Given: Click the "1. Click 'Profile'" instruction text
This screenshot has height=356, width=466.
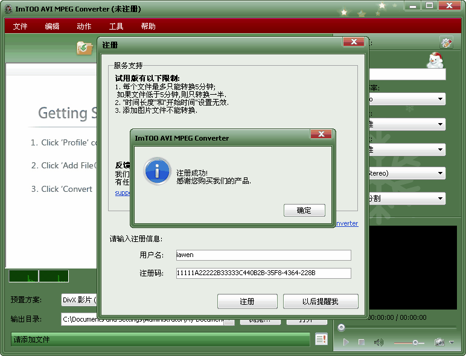Looking at the screenshot, I should 64,142.
